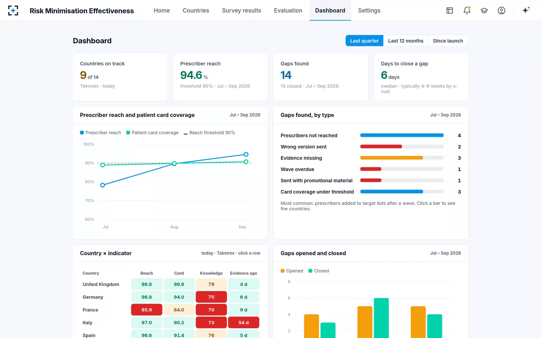Open the Countries tab

pyautogui.click(x=196, y=11)
